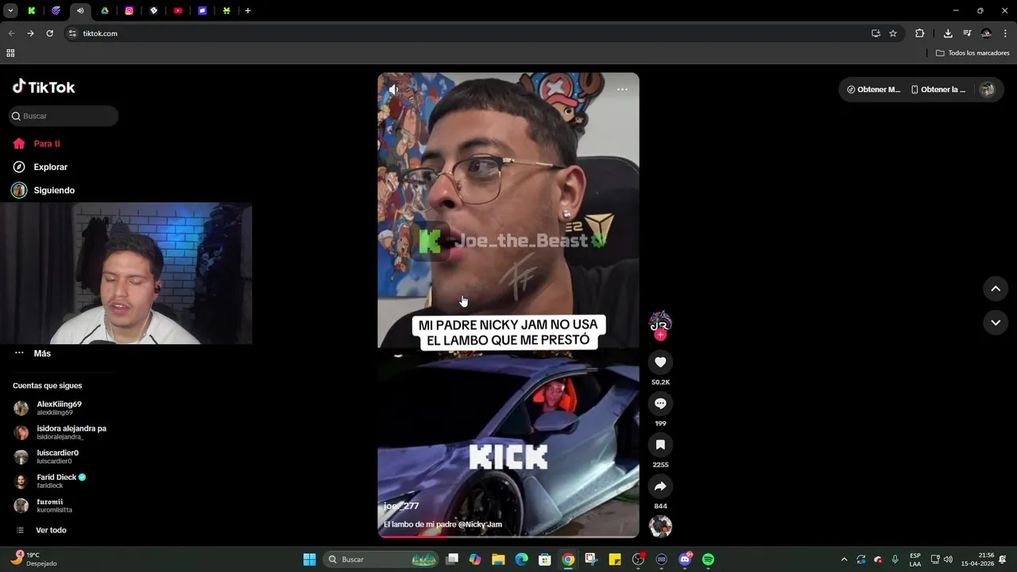Open the Explorar page
Image resolution: width=1017 pixels, height=572 pixels.
click(50, 167)
